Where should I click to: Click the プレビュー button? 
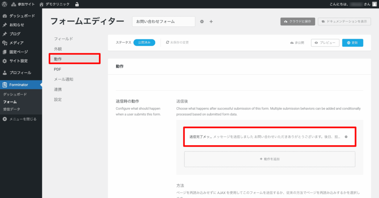[325, 43]
